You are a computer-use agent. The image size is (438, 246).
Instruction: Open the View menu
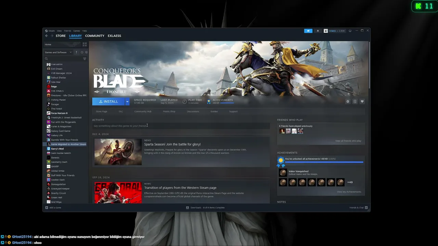(59, 31)
